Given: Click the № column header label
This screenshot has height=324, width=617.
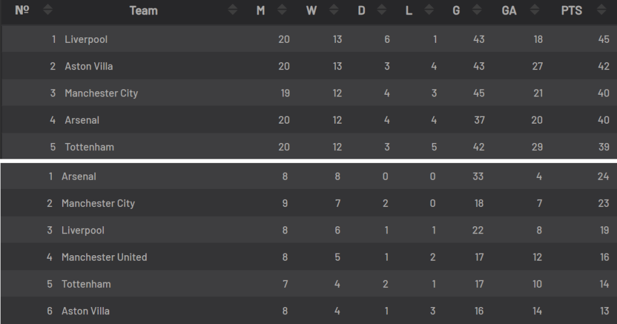Looking at the screenshot, I should 22,10.
